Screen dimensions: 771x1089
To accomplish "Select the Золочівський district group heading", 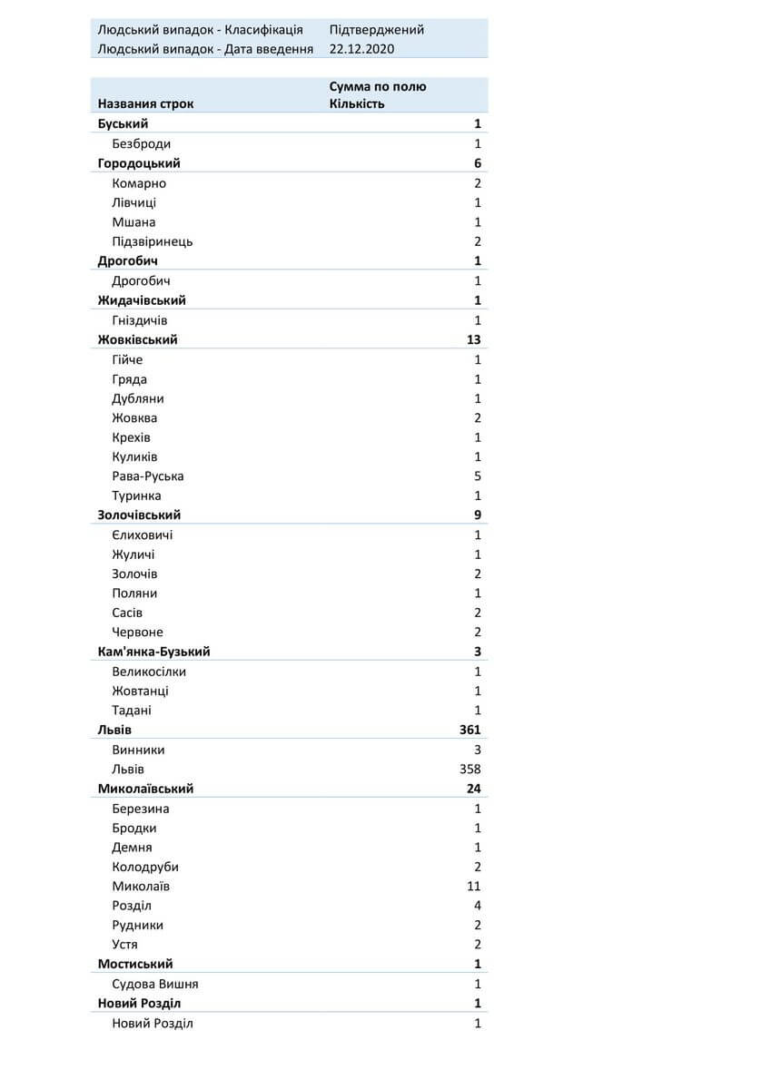I will [x=139, y=515].
